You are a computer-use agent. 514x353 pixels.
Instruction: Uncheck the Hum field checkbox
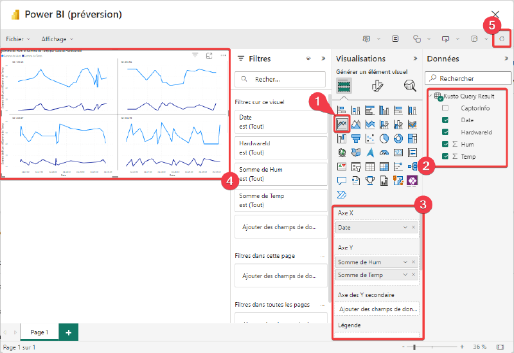pyautogui.click(x=445, y=144)
